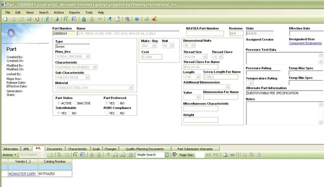
Task: Click the red X delete icon in top toolbar
Action: (x=37, y=19)
